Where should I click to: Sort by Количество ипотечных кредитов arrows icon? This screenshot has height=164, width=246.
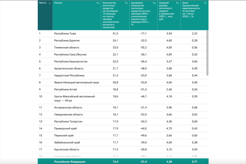[x=126, y=3]
